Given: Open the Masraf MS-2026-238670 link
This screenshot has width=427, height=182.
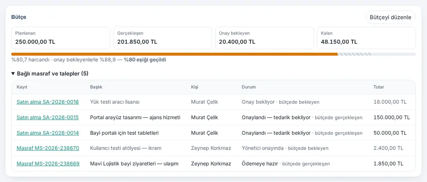Looking at the screenshot, I should tap(48, 148).
